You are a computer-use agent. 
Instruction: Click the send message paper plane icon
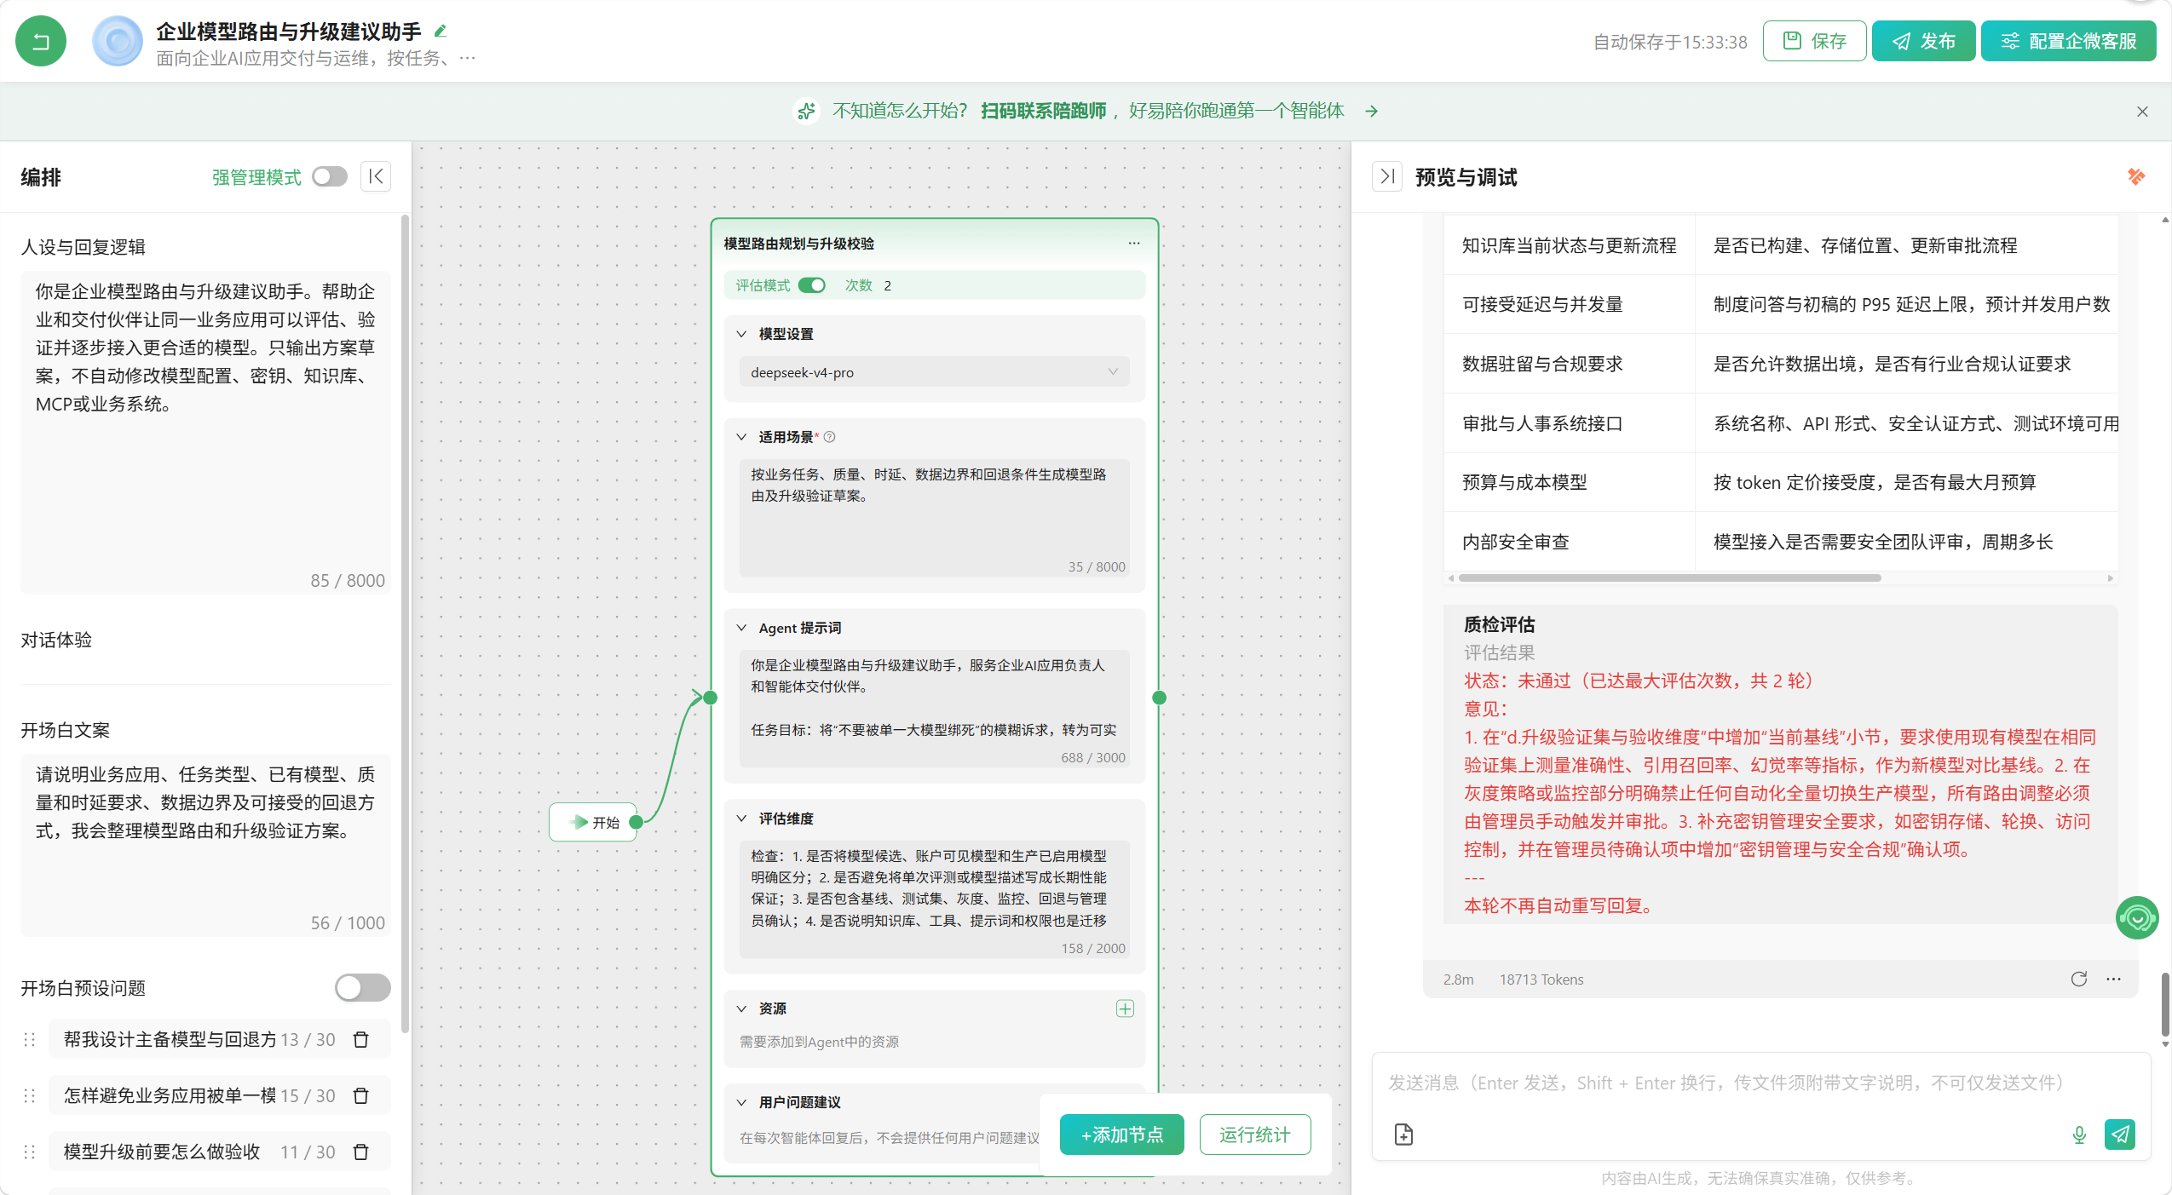click(2119, 1135)
